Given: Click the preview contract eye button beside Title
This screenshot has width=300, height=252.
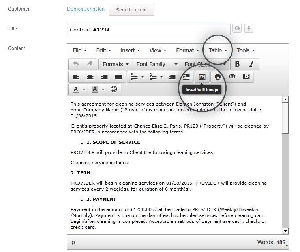Looking at the screenshot, I should pyautogui.click(x=237, y=28).
